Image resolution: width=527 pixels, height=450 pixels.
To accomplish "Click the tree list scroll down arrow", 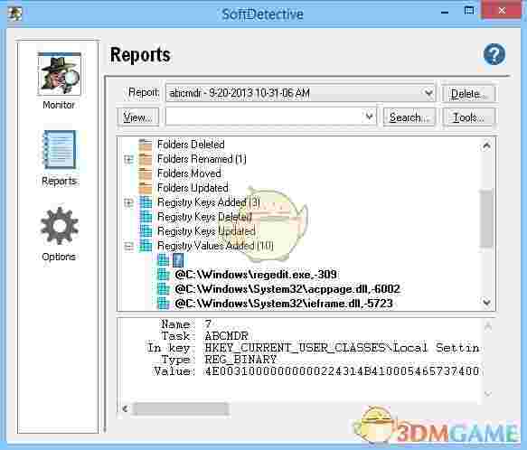I will pos(486,303).
